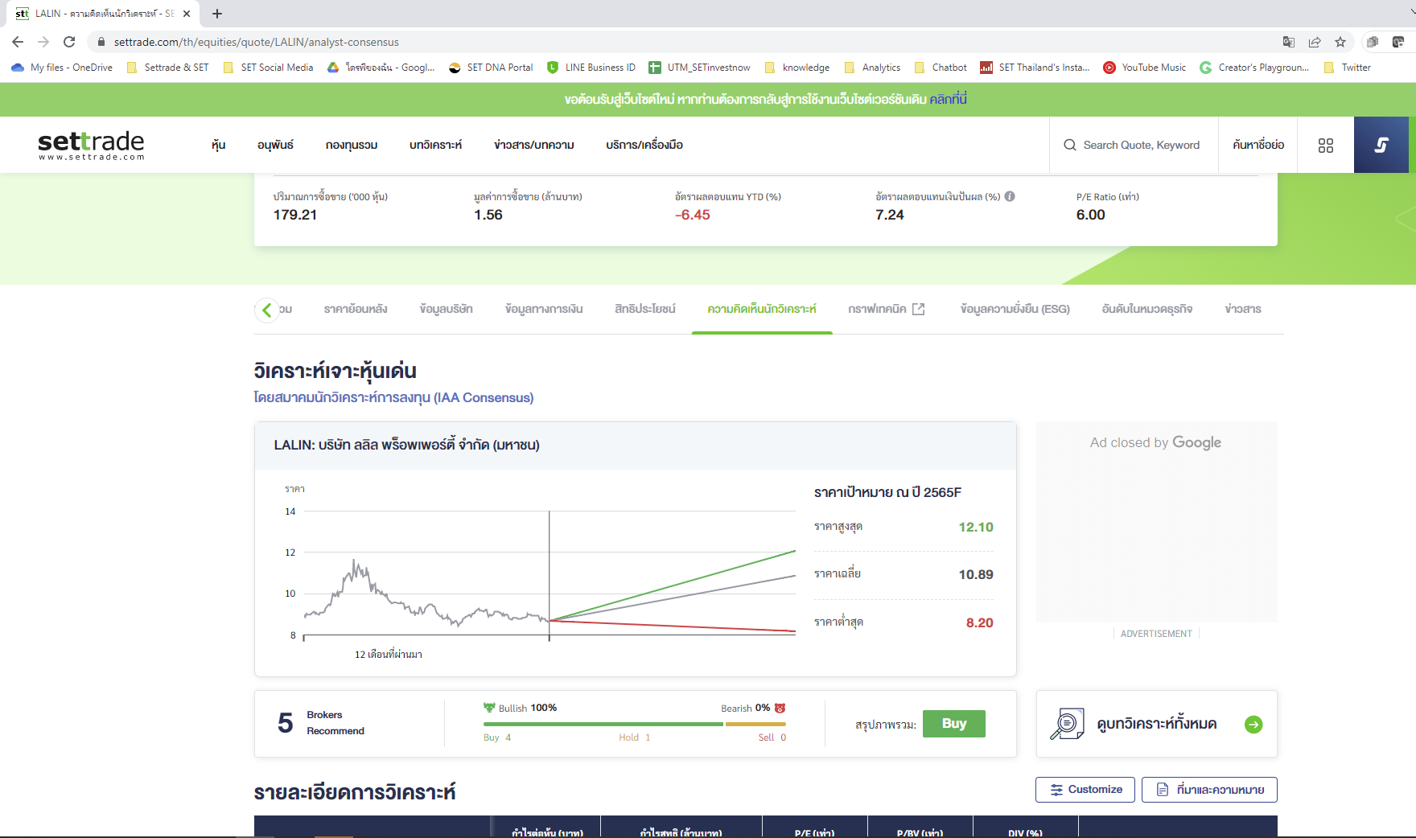Viewport: 1416px width, 838px height.
Task: Open the บทวิเคราะห์ menu in the navbar
Action: [435, 145]
